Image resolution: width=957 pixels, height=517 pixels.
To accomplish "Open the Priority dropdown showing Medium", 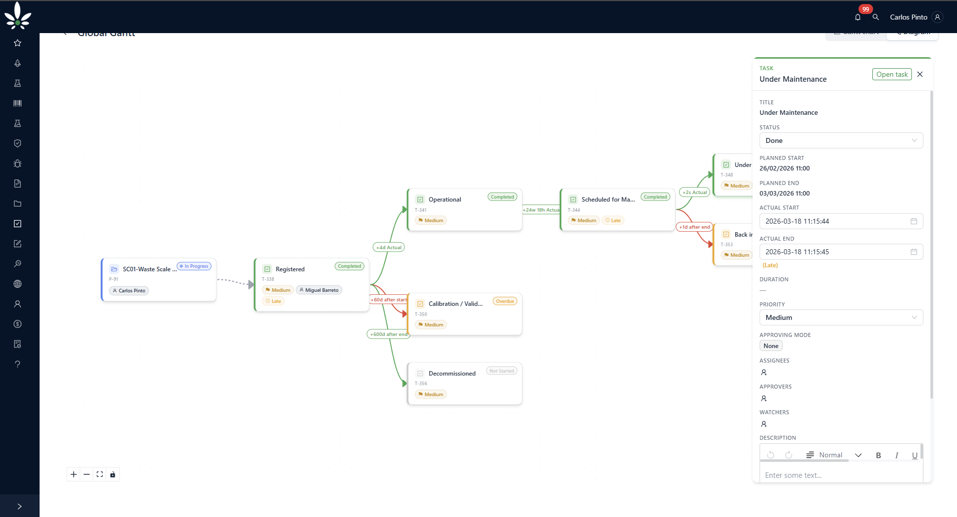I will pos(841,317).
